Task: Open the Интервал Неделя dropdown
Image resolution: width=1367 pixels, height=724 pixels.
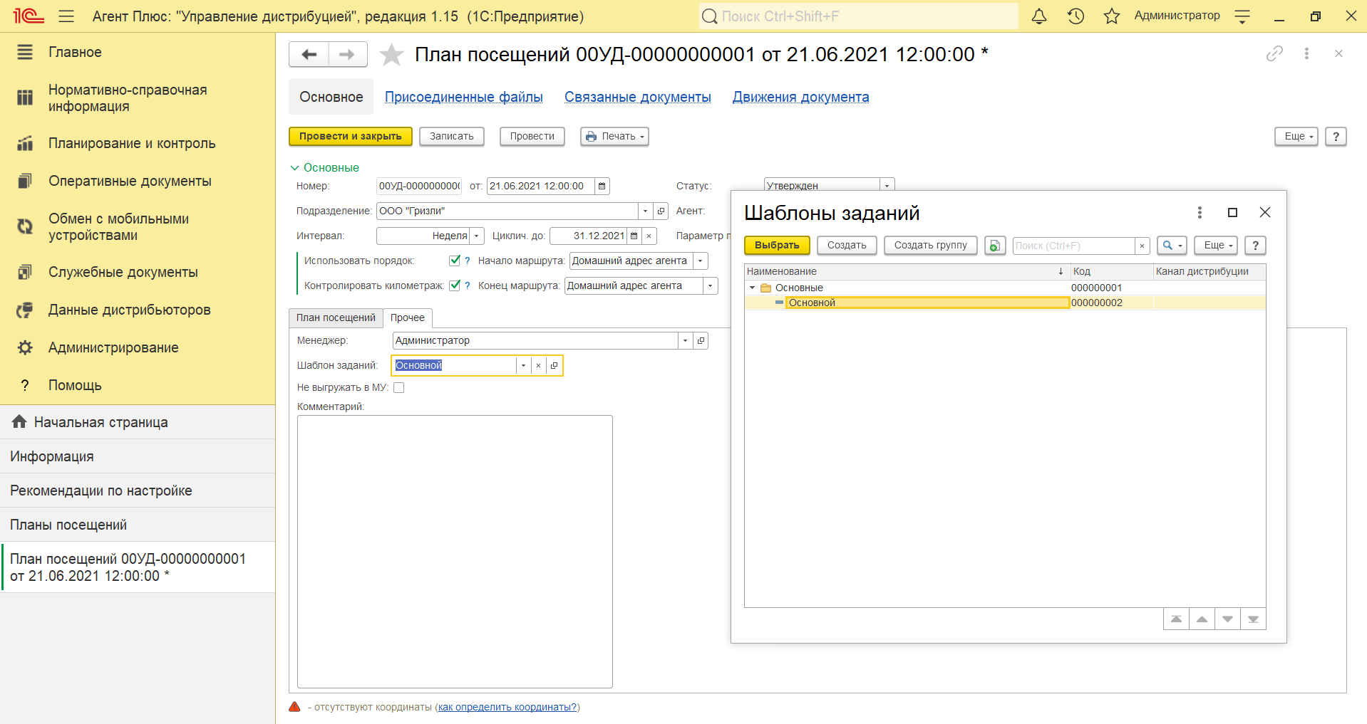Action: point(477,236)
